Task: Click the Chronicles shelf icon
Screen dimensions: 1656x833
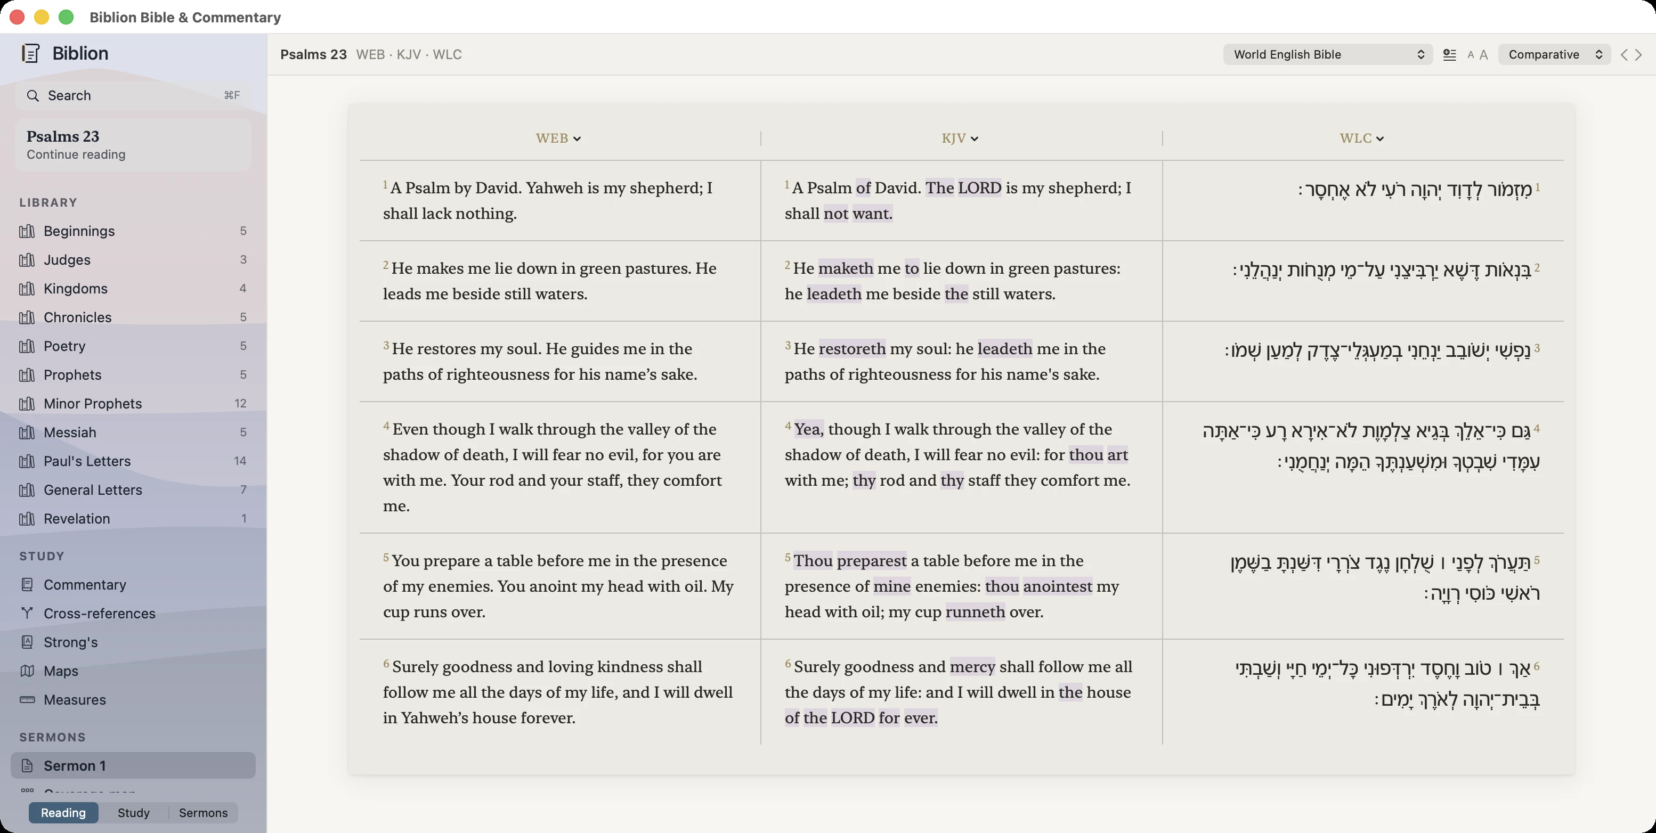Action: (x=27, y=317)
